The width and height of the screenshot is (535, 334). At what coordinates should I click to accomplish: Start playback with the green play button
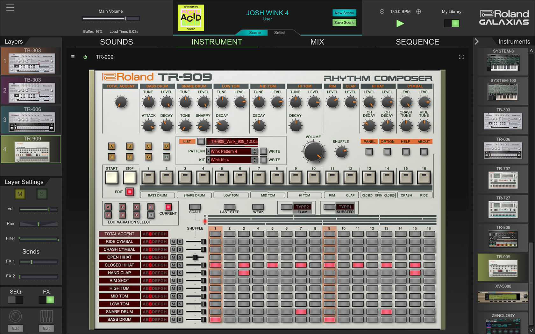(400, 23)
